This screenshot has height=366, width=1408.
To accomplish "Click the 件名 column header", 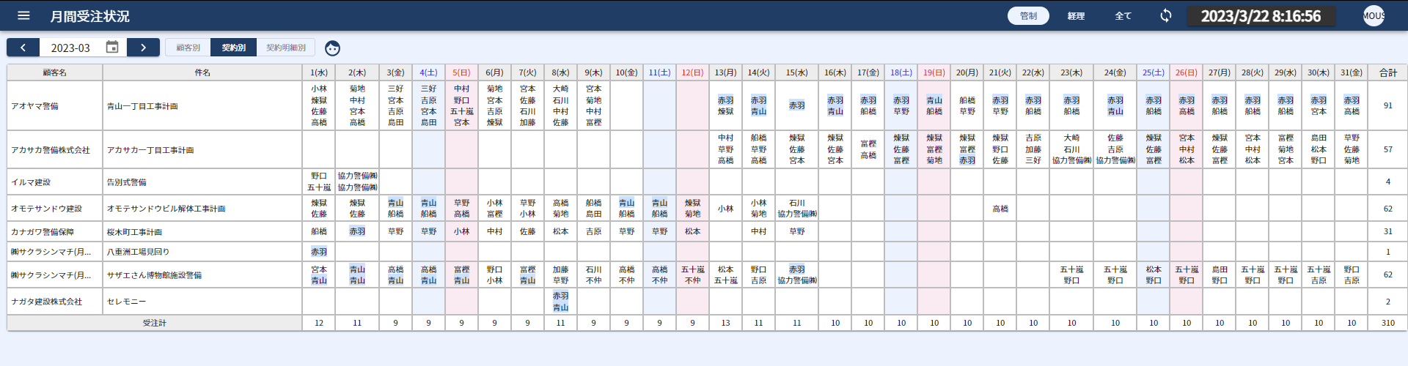I will pyautogui.click(x=202, y=72).
